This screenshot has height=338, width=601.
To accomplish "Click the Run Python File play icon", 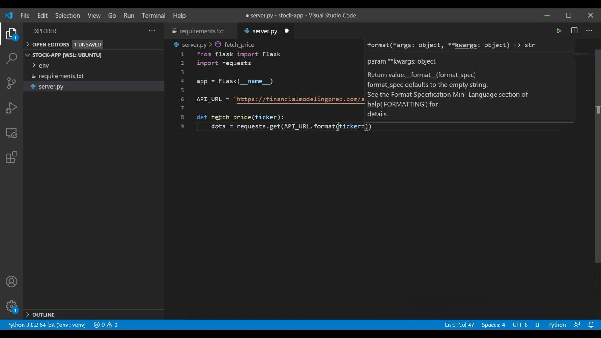I will pos(559,31).
